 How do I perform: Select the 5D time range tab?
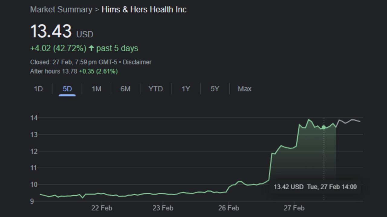click(x=67, y=89)
